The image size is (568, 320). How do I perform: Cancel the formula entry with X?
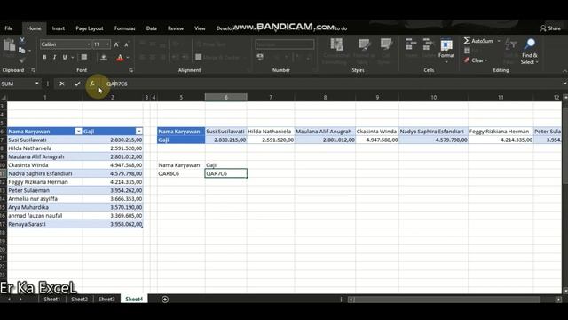62,84
